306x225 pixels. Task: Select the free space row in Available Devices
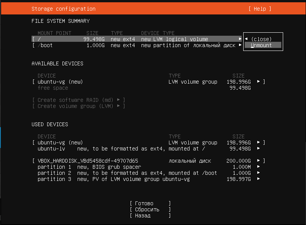53,88
